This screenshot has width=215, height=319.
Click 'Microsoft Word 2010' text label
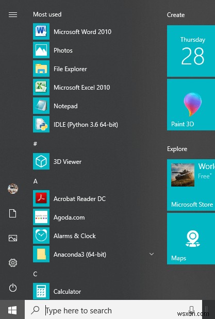pyautogui.click(x=82, y=31)
